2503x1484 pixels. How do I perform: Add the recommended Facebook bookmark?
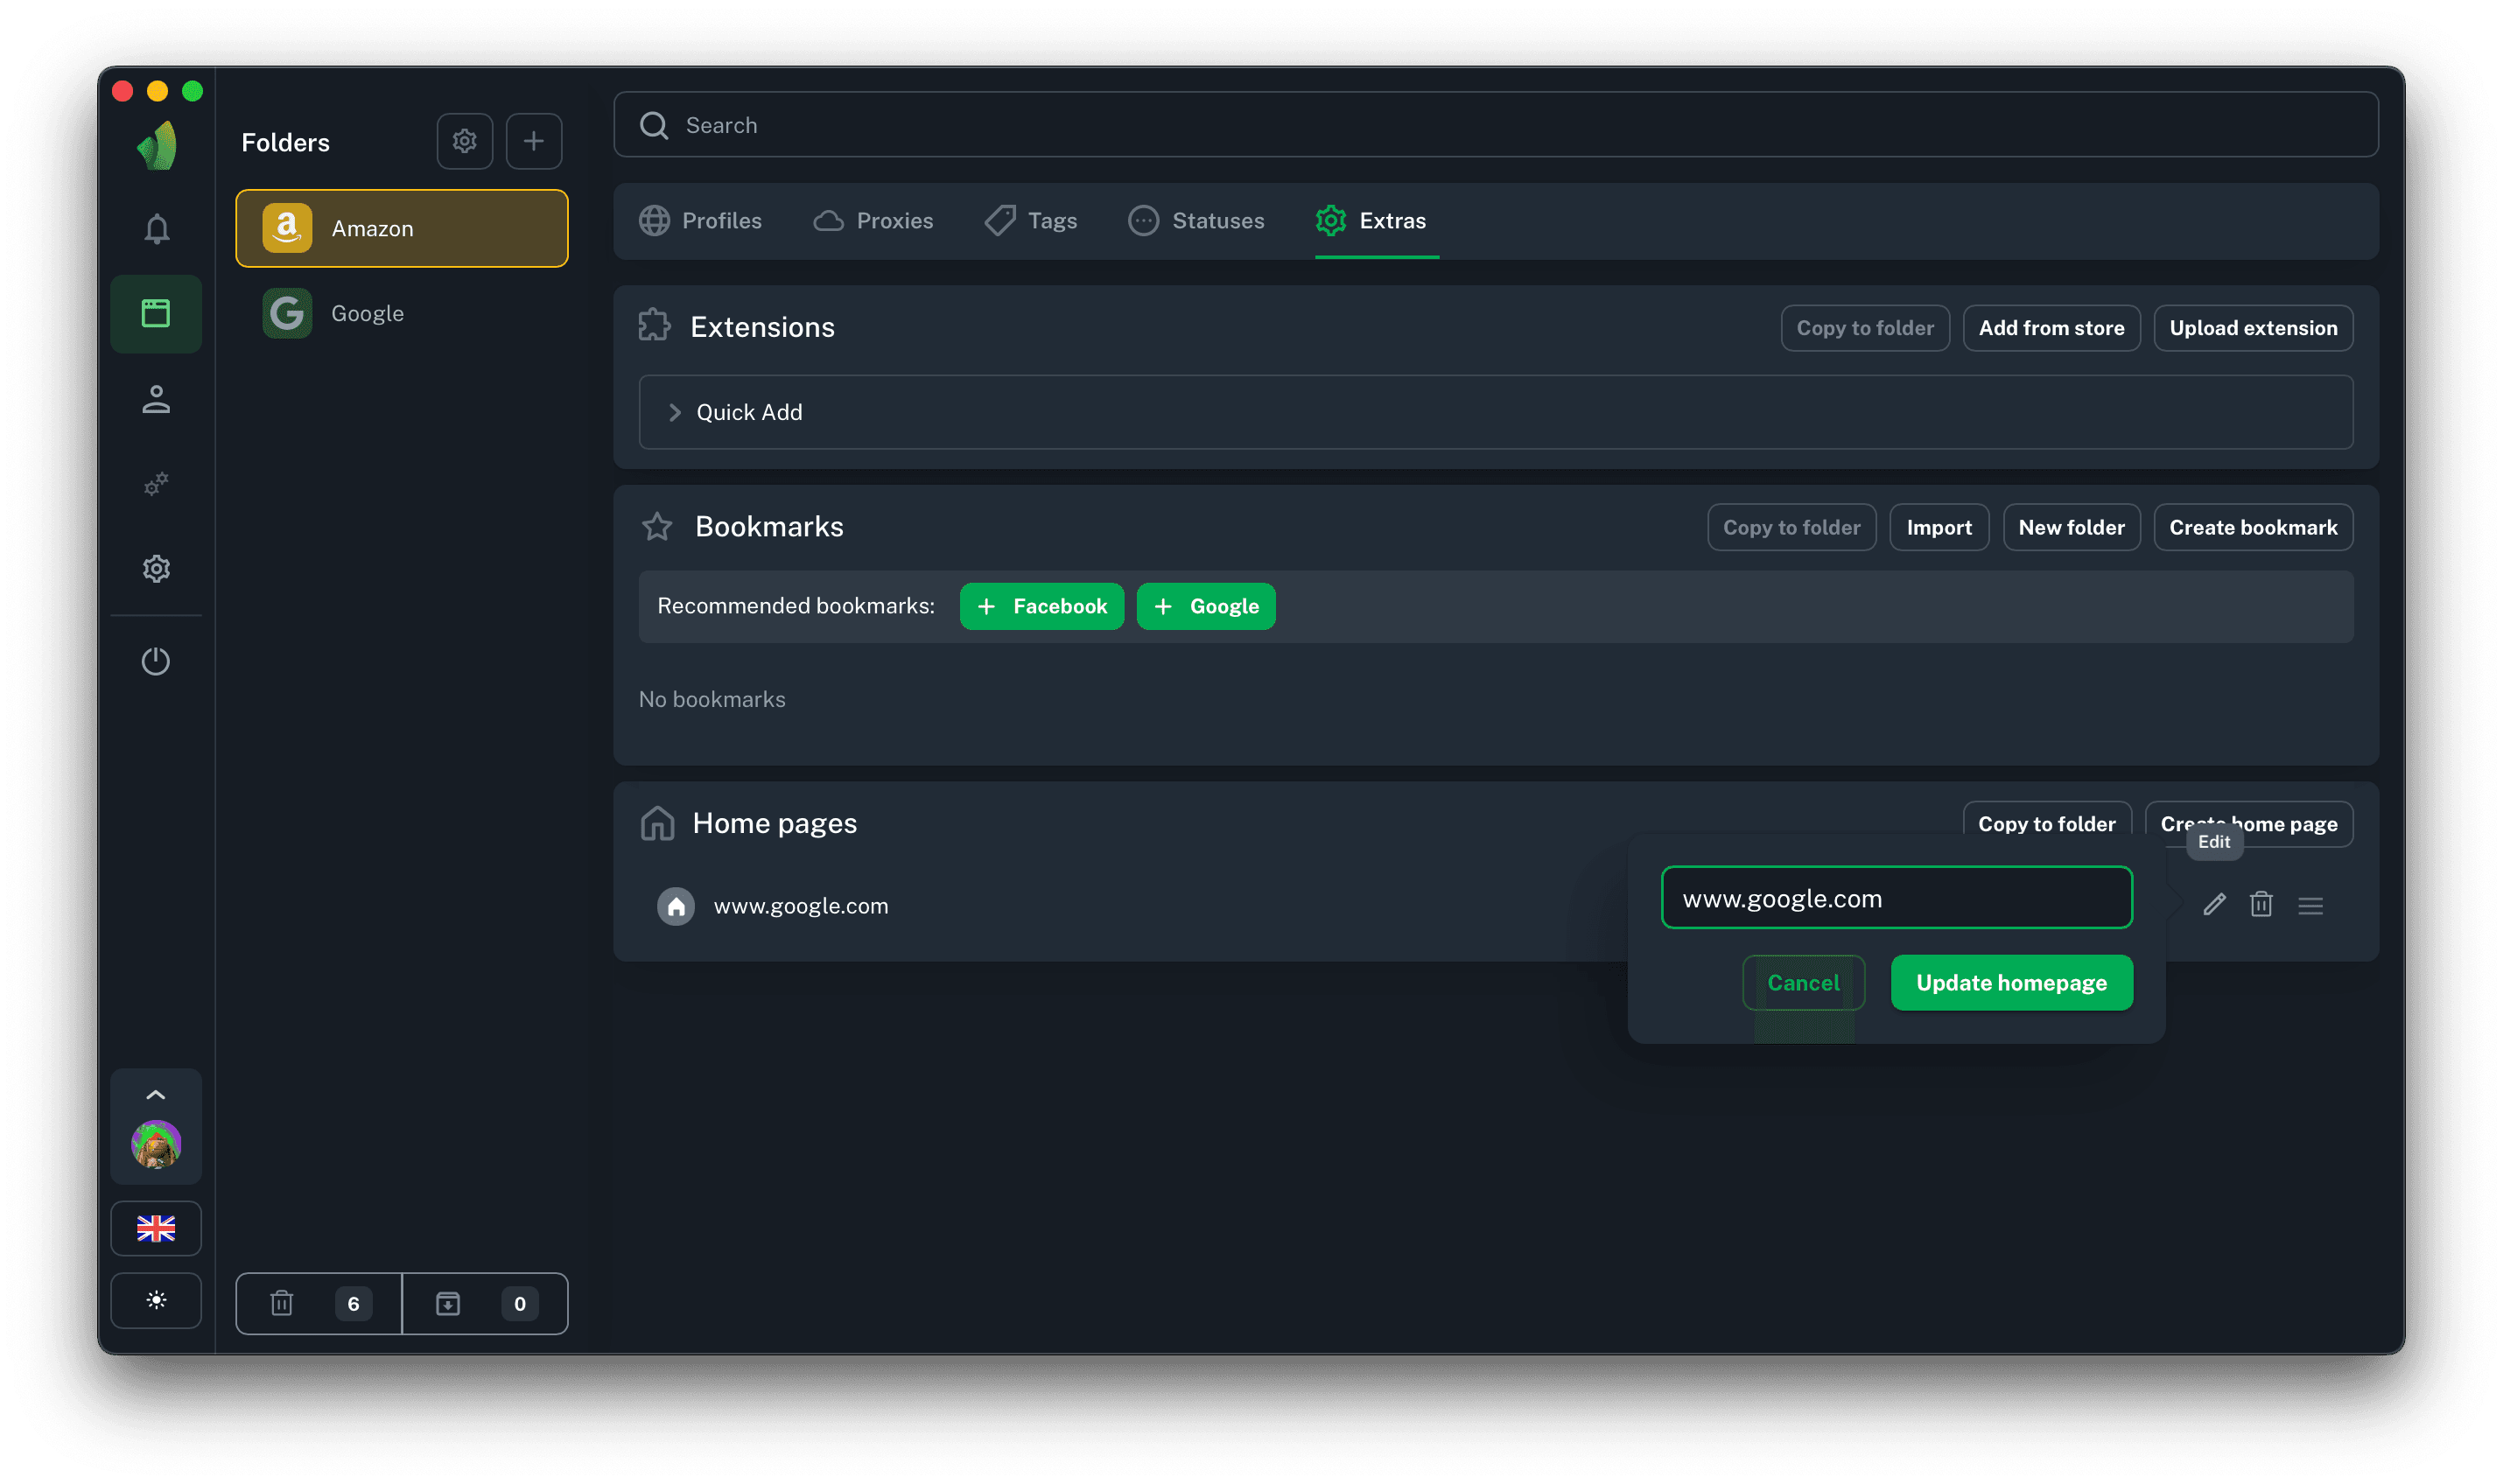click(1041, 606)
